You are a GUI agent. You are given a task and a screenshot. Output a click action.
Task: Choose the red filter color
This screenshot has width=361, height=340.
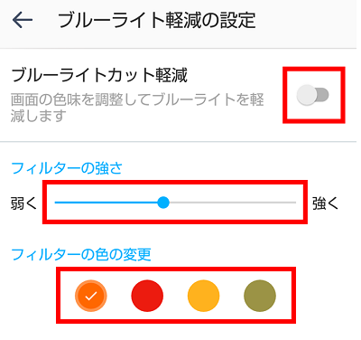point(147,296)
